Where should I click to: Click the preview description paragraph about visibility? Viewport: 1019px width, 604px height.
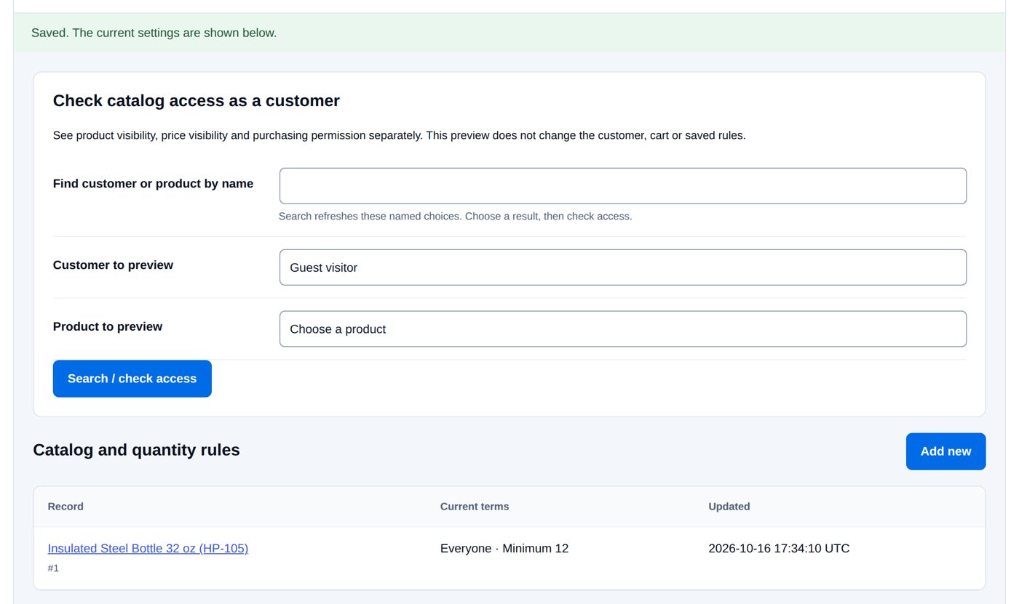[x=400, y=136]
